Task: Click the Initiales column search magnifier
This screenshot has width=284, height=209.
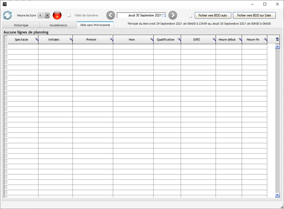Action: pos(71,39)
